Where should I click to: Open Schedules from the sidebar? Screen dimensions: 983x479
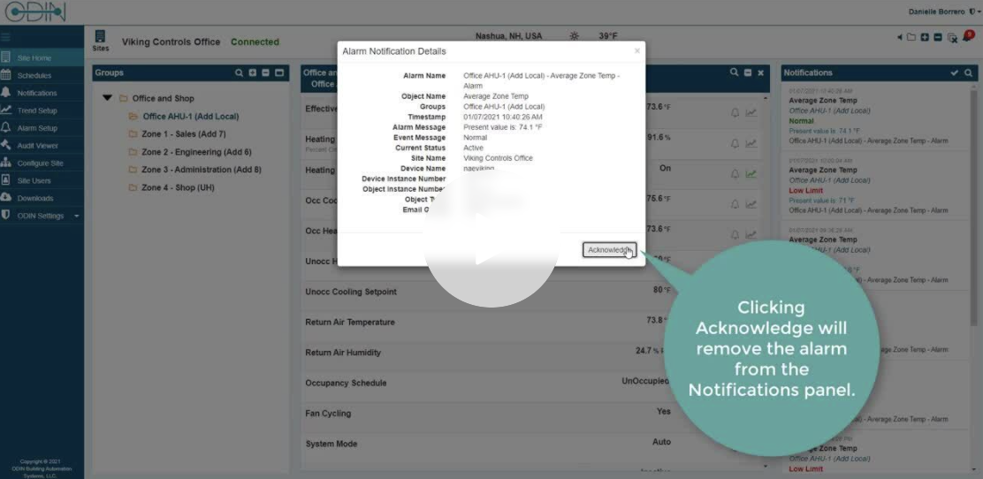pos(42,75)
